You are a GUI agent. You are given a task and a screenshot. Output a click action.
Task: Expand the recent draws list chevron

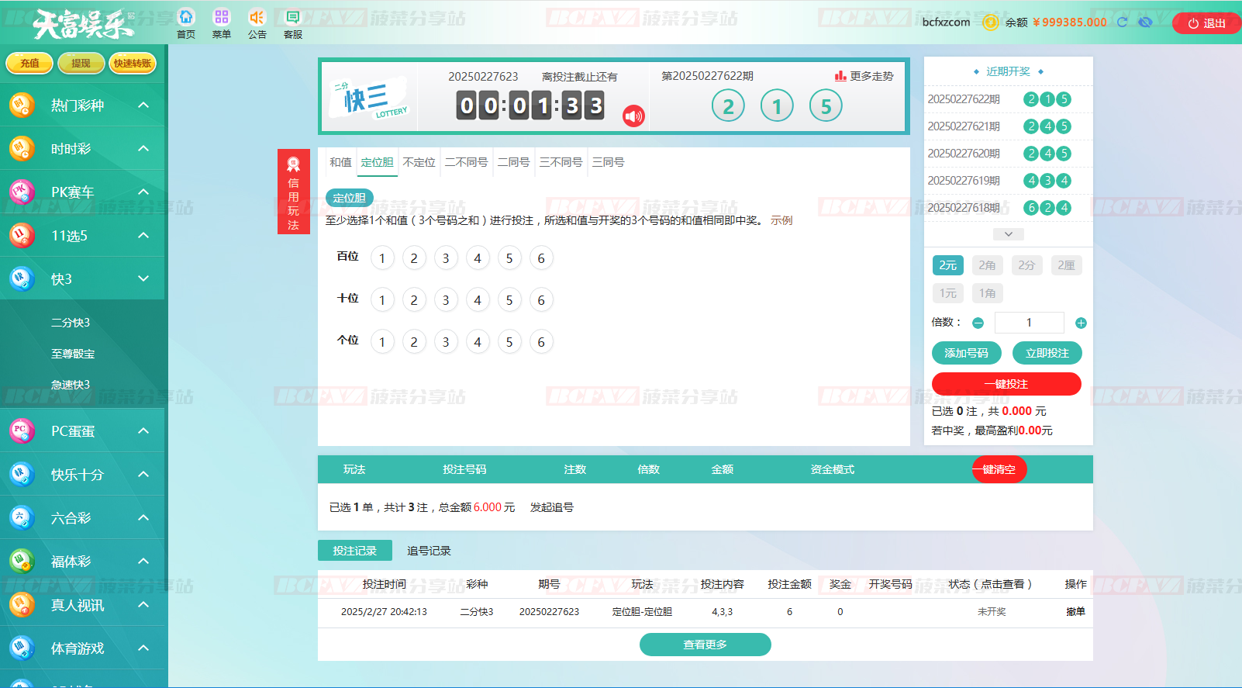(1008, 234)
